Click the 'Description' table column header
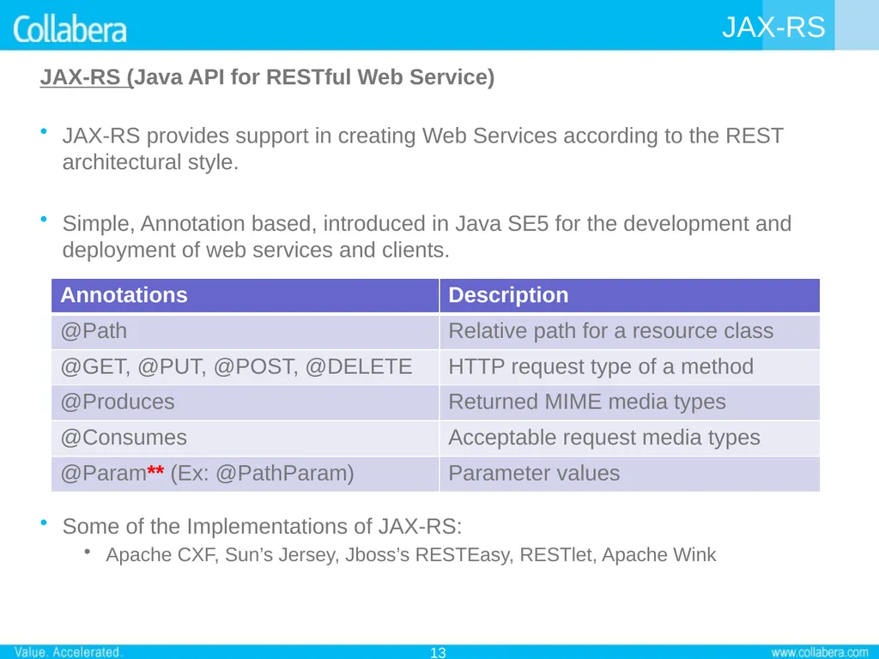This screenshot has width=879, height=659. (x=629, y=295)
